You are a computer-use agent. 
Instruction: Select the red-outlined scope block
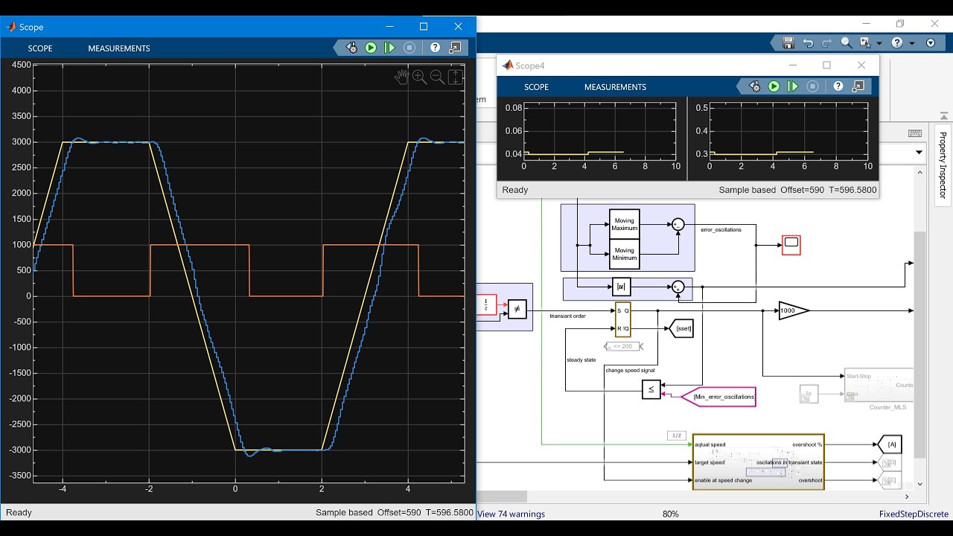click(791, 244)
